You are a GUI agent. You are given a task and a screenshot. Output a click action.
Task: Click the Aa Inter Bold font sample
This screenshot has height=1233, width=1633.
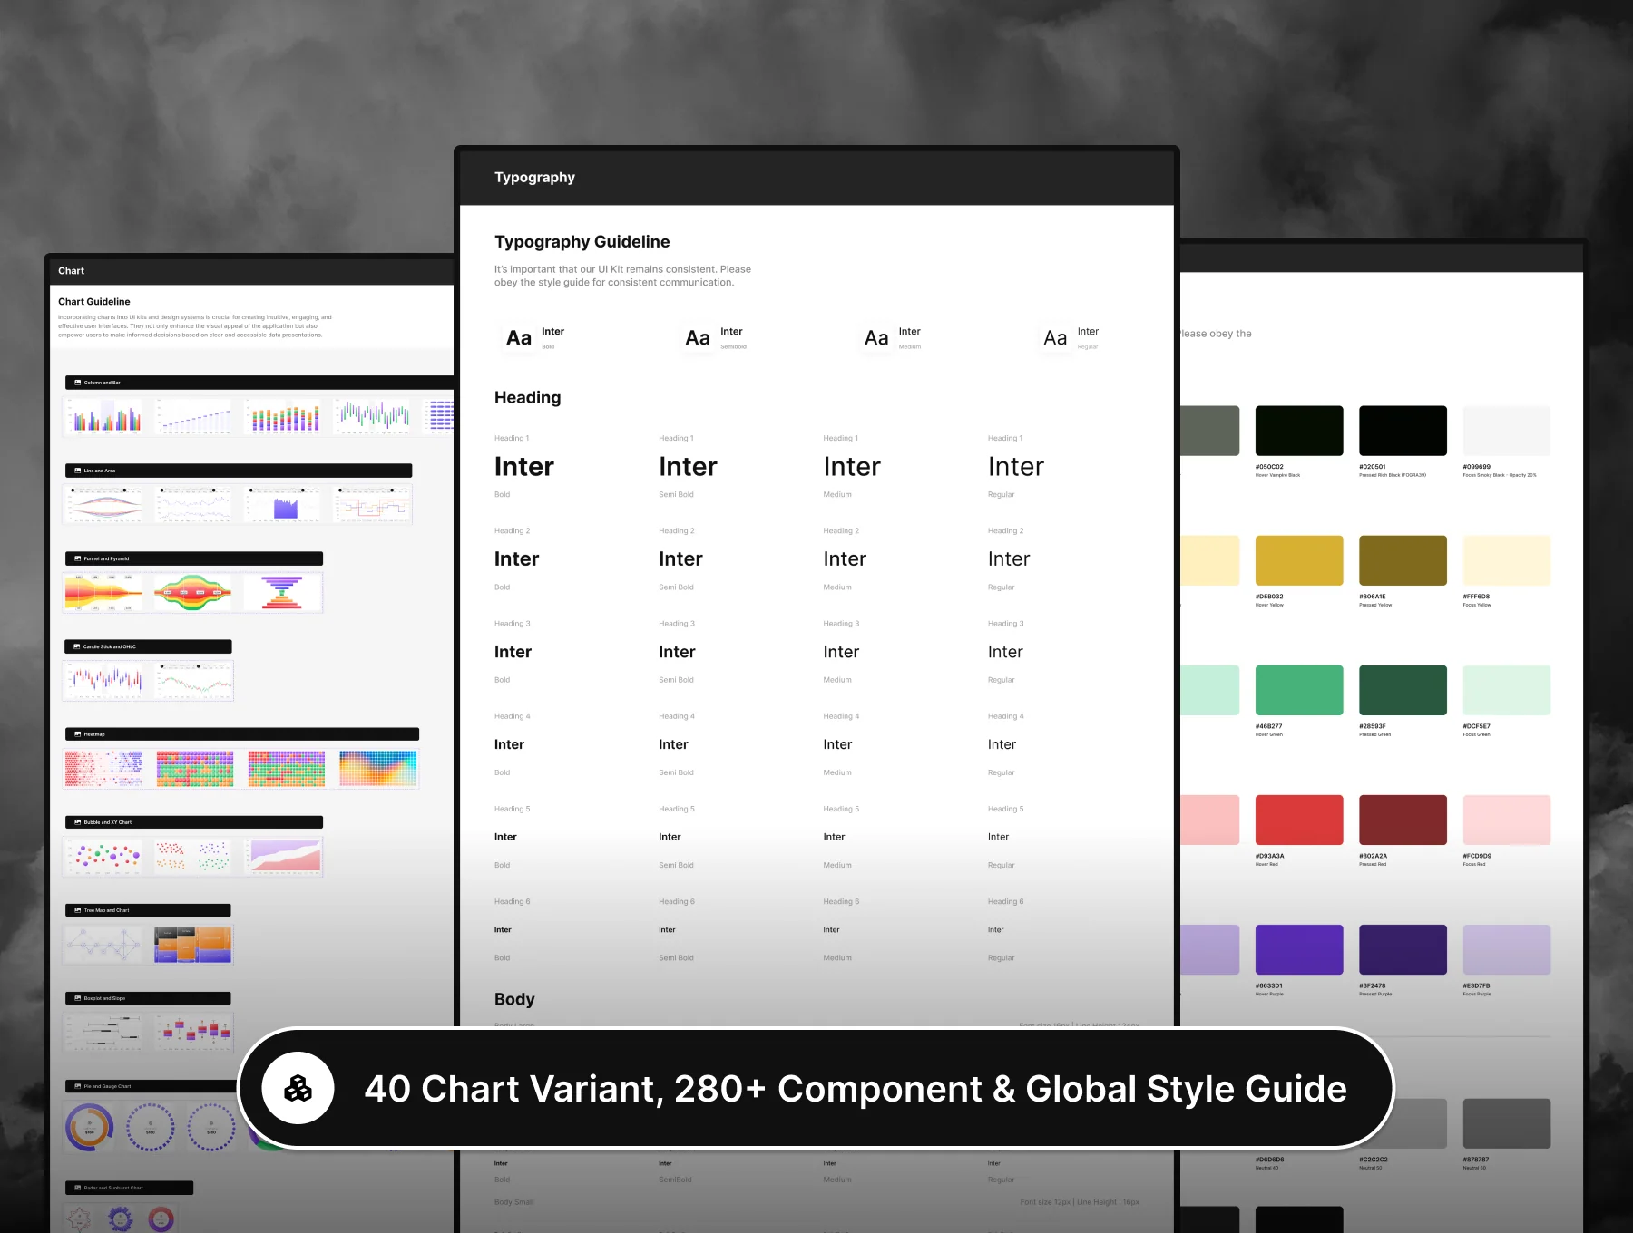click(534, 338)
